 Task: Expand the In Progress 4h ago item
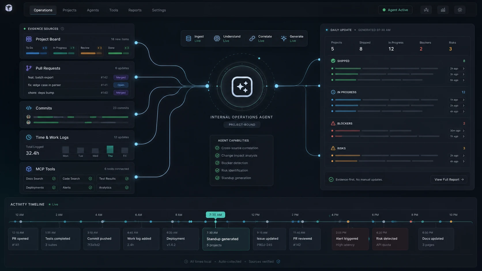[464, 111]
